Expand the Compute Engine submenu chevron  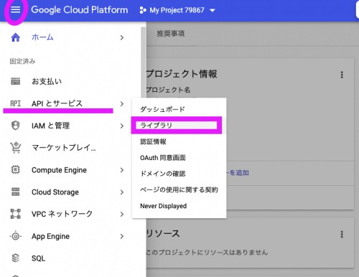[x=122, y=170]
